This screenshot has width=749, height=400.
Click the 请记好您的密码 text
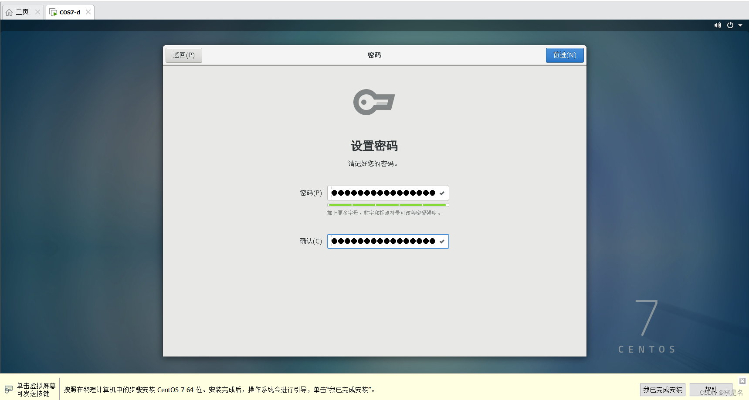(x=373, y=164)
